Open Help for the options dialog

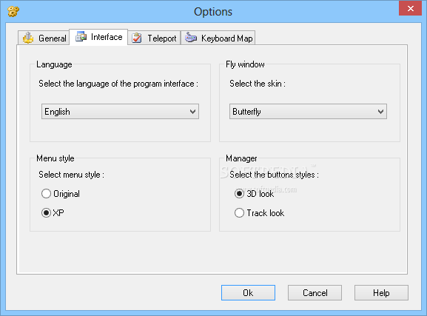click(x=381, y=293)
